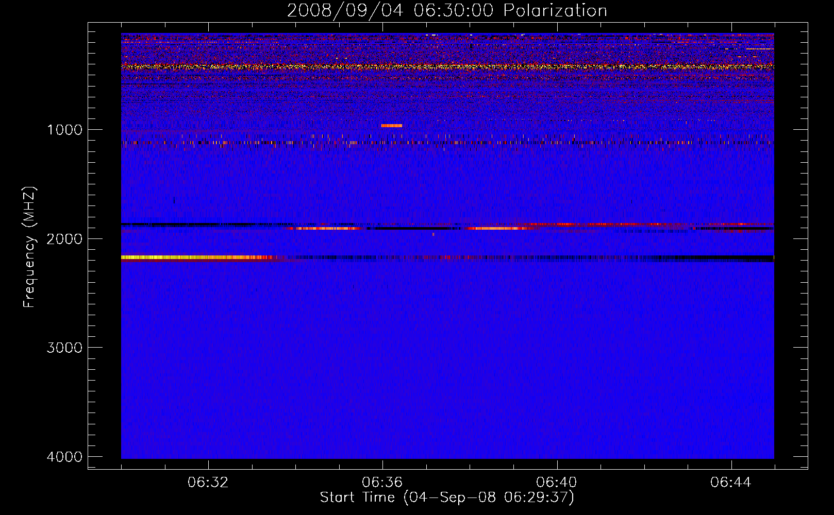Click the 06:36 time tick label
834x515 pixels.
(382, 483)
